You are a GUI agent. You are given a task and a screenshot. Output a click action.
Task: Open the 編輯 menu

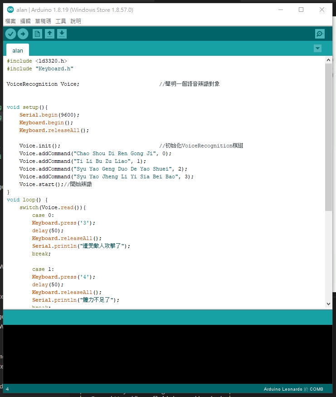[25, 21]
